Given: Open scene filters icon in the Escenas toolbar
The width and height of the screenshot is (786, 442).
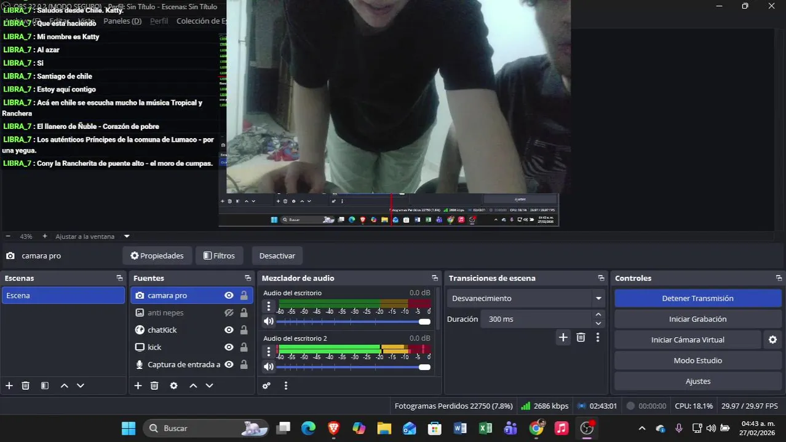Looking at the screenshot, I should tap(45, 386).
